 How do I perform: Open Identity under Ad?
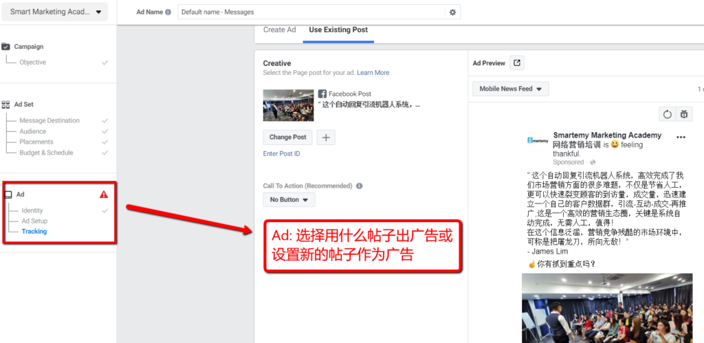(32, 210)
